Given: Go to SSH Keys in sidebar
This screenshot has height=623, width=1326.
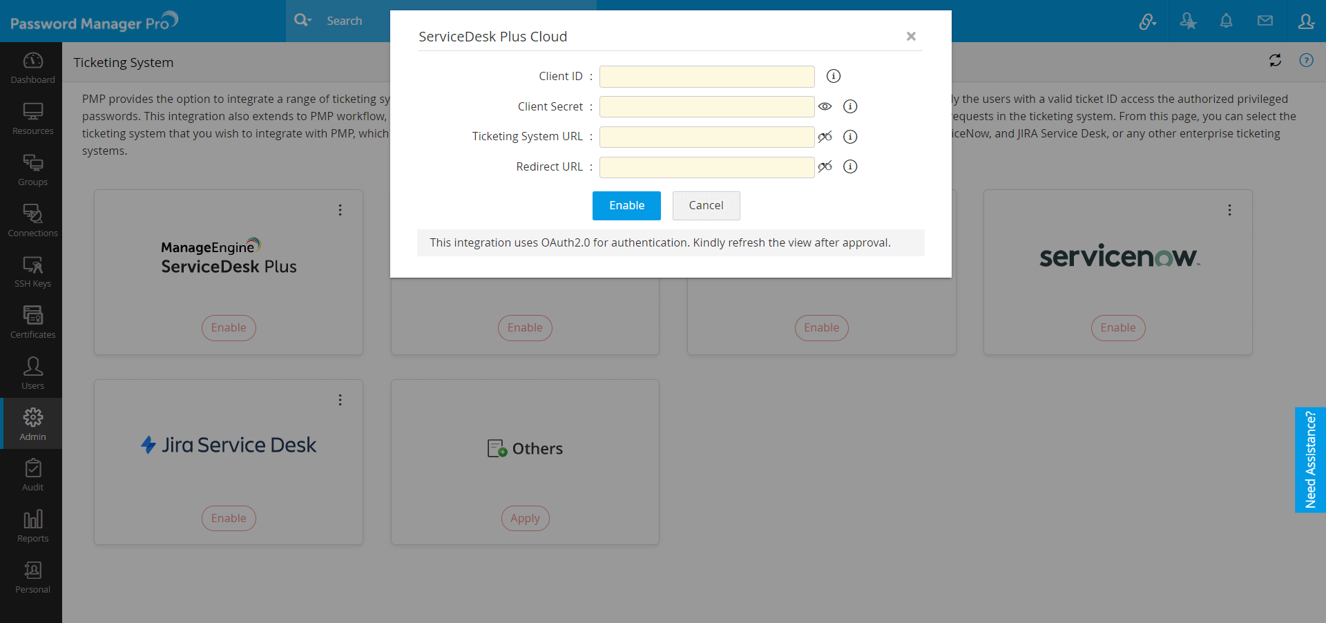Looking at the screenshot, I should click(32, 271).
